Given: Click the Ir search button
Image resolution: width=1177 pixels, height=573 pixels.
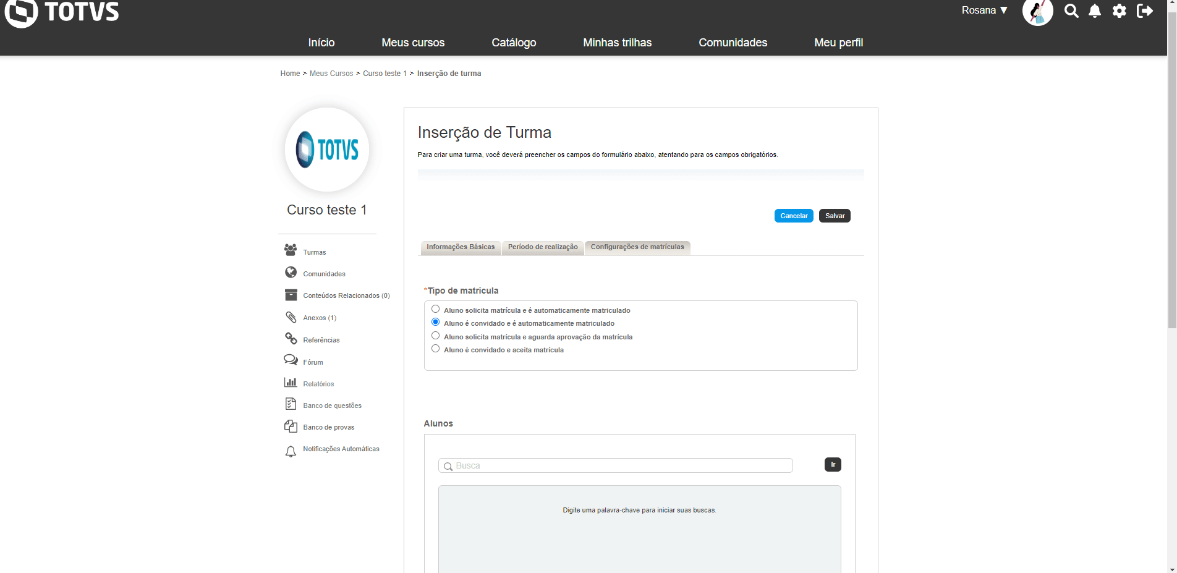Looking at the screenshot, I should pyautogui.click(x=833, y=464).
